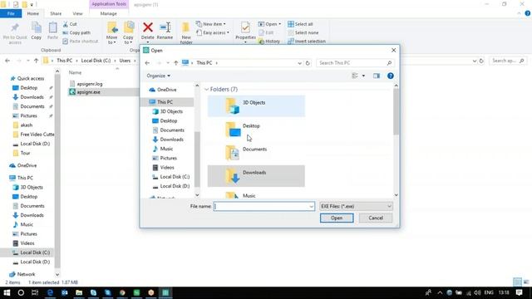This screenshot has width=532, height=299.
Task: Expand the File name history dropdown
Action: (311, 207)
